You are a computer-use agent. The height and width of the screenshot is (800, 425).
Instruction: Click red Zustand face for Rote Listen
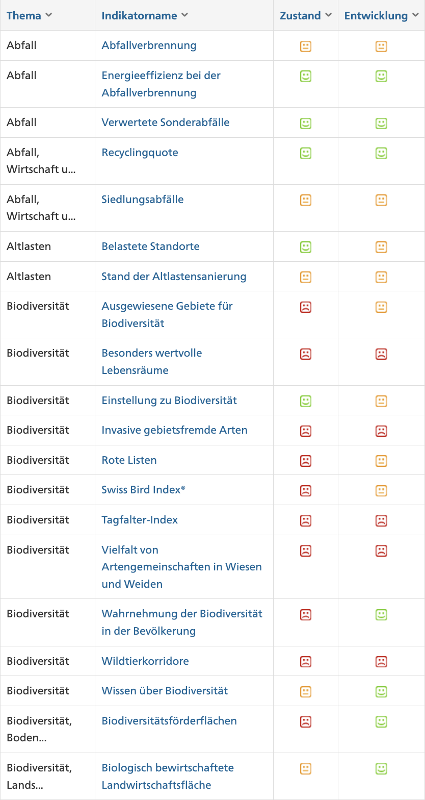pyautogui.click(x=306, y=461)
